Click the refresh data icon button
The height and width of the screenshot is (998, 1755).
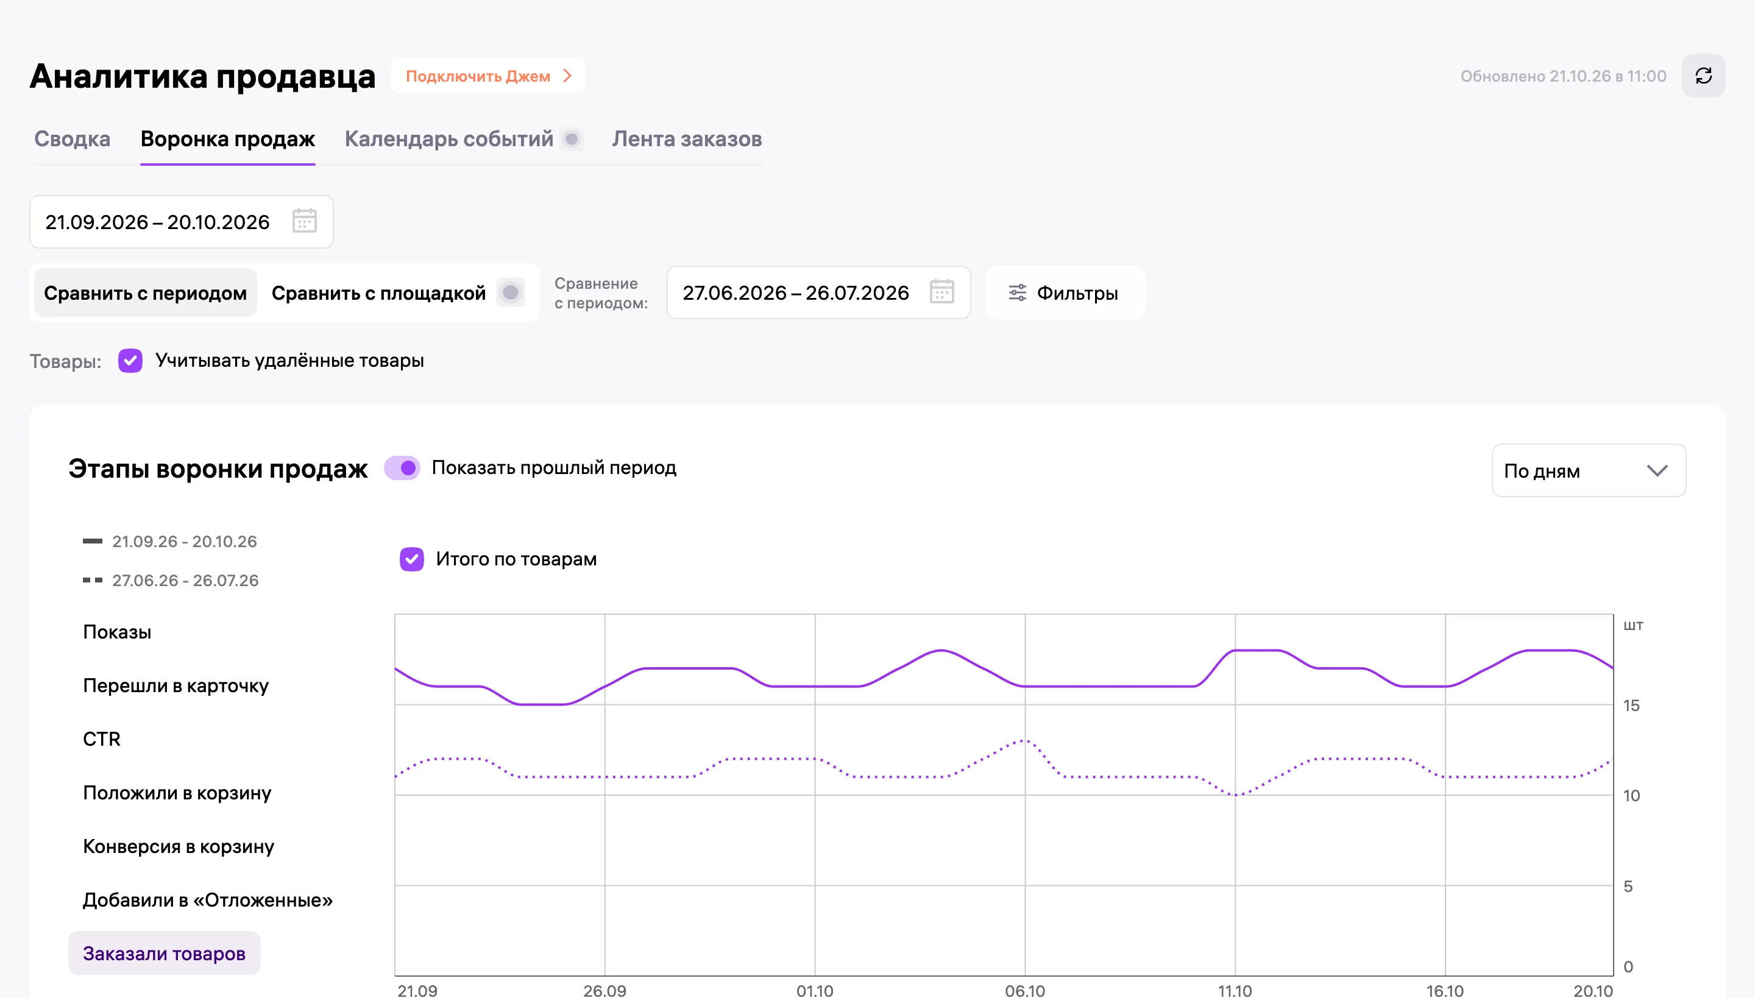pos(1703,76)
